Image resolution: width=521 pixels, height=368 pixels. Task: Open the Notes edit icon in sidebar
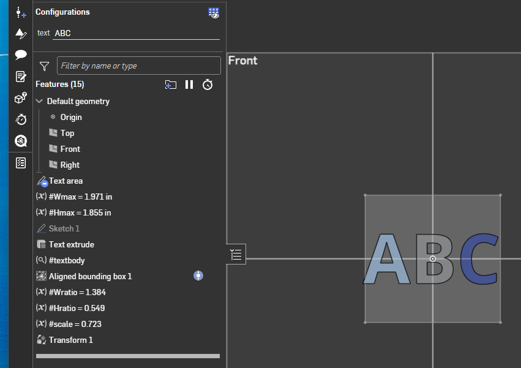tap(21, 77)
